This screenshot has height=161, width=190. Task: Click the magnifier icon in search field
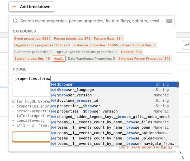(15, 21)
